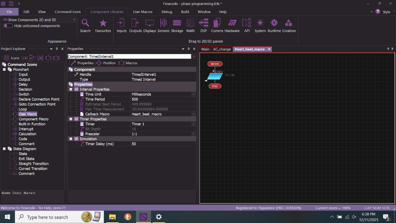Open the Time Unit dropdown
The image size is (396, 223).
193,94
